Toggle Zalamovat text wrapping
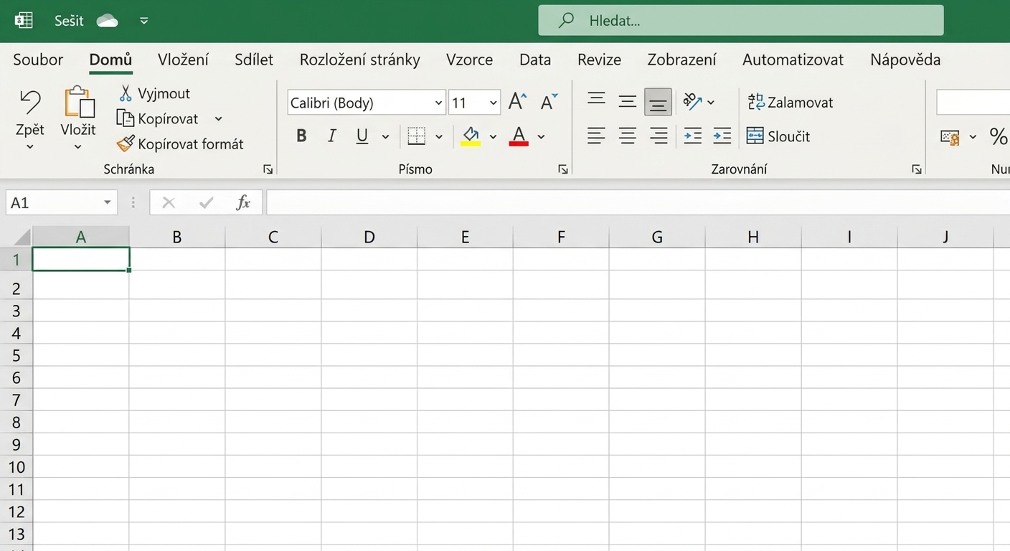This screenshot has height=551, width=1010. pos(790,102)
